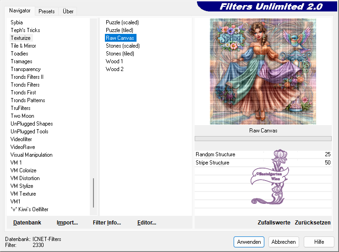
Task: Launch the Editor... option
Action: 147,223
